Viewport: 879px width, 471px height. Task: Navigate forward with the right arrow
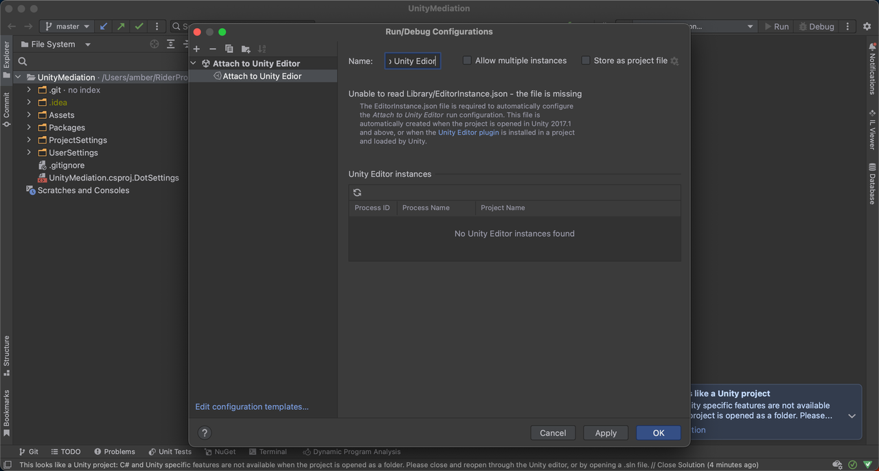28,26
